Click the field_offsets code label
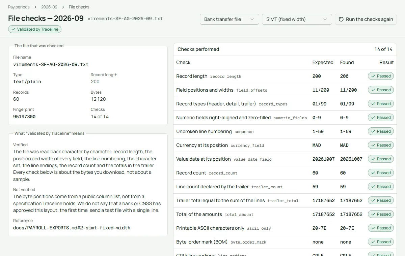The height and width of the screenshot is (256, 405). [x=252, y=90]
